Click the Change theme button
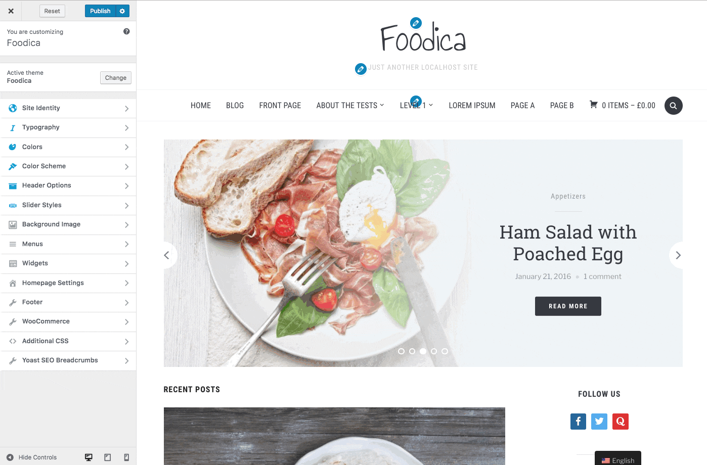 (116, 78)
